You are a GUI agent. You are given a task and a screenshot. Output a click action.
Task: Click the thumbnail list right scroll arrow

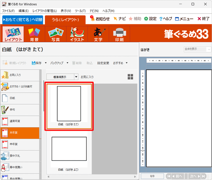[135, 177]
